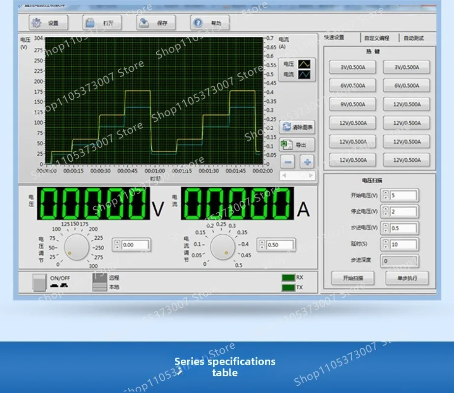Image resolution: width=454 pixels, height=393 pixels.
Task: Click the 打开 open file button
Action: [102, 23]
